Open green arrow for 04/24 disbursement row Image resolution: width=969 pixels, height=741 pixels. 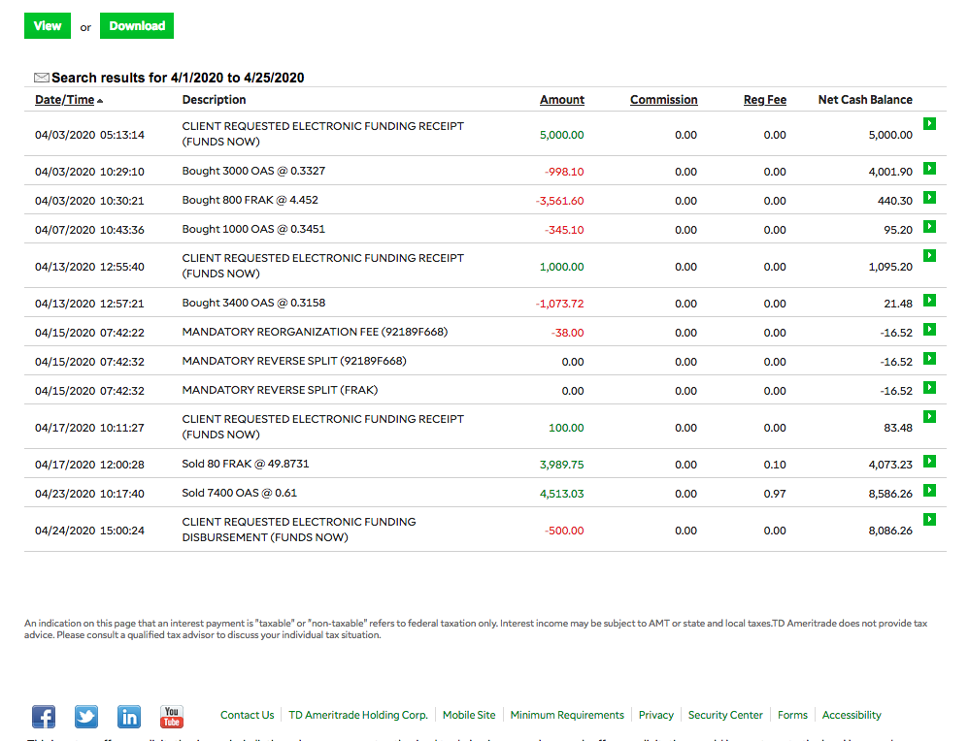click(929, 519)
